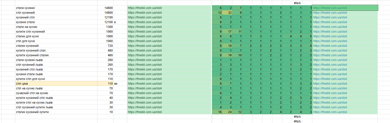390x123 pixels.
Task: Select the volume cell showing 1300
Action: tap(105, 27)
